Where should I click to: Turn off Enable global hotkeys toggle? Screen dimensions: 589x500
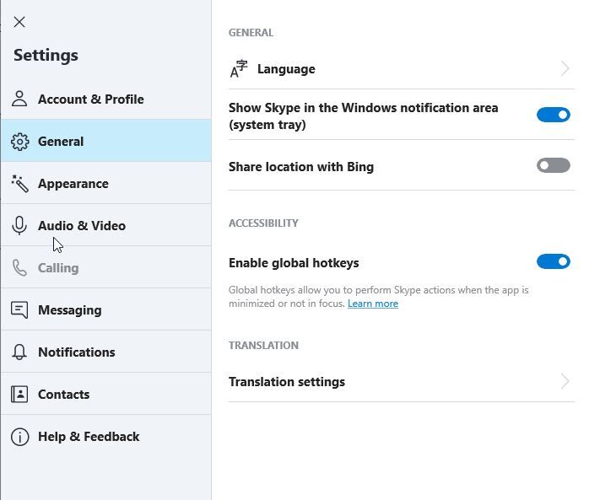(x=553, y=261)
